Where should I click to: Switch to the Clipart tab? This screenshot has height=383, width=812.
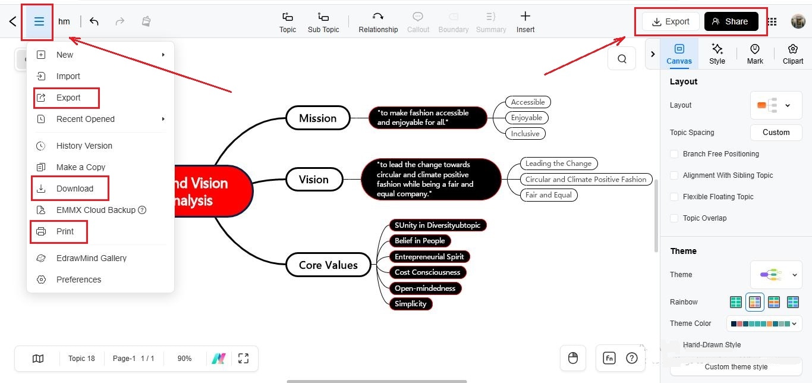coord(793,54)
